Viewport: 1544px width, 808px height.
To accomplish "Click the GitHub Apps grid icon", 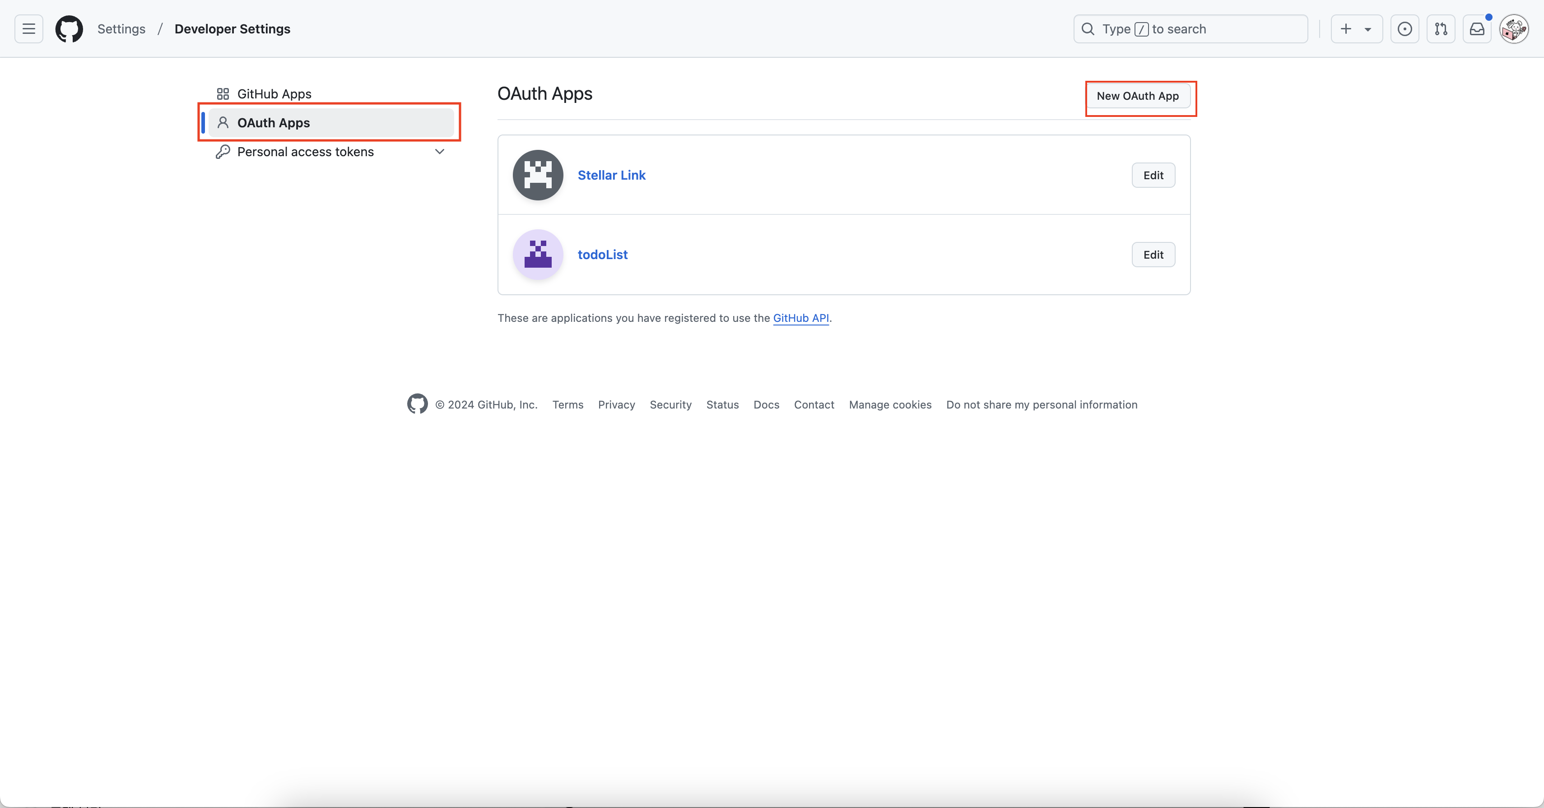I will [x=223, y=94].
